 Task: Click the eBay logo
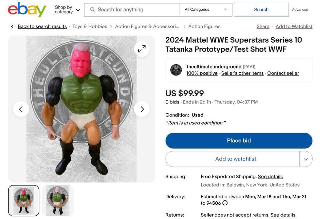[x=27, y=9]
